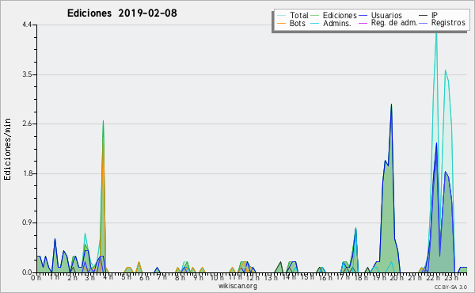Open the wikiscan.org link below the chart
Image resolution: width=475 pixels, height=293 pixels.
(237, 286)
